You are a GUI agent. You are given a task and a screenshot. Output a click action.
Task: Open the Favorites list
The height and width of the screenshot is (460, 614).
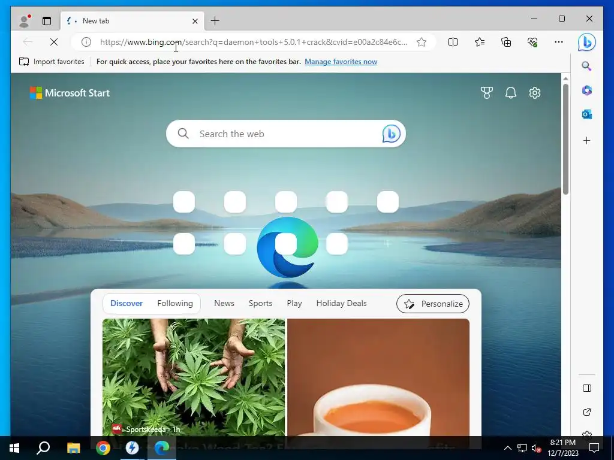point(479,42)
